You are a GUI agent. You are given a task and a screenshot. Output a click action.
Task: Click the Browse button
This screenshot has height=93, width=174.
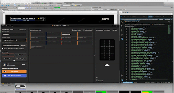[x=23, y=46]
